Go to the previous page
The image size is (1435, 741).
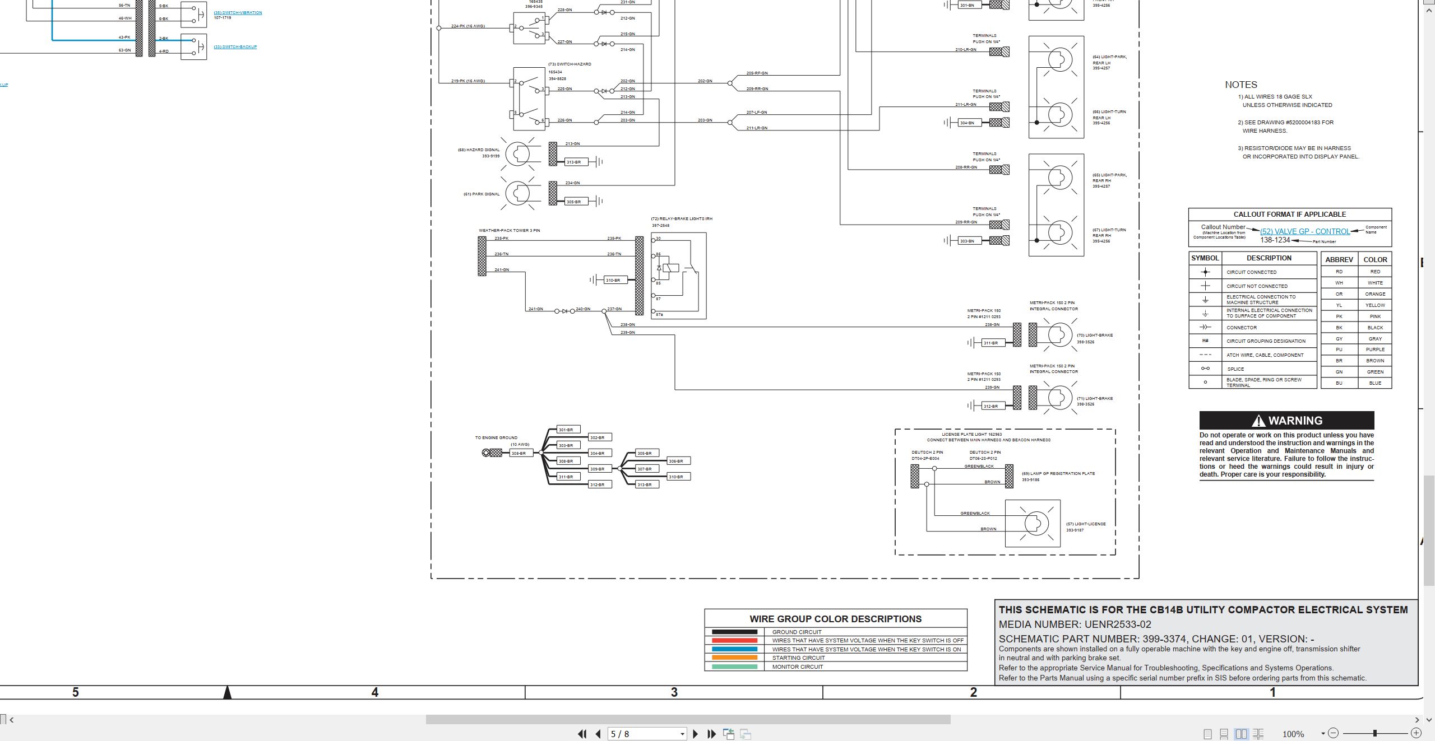pyautogui.click(x=598, y=734)
